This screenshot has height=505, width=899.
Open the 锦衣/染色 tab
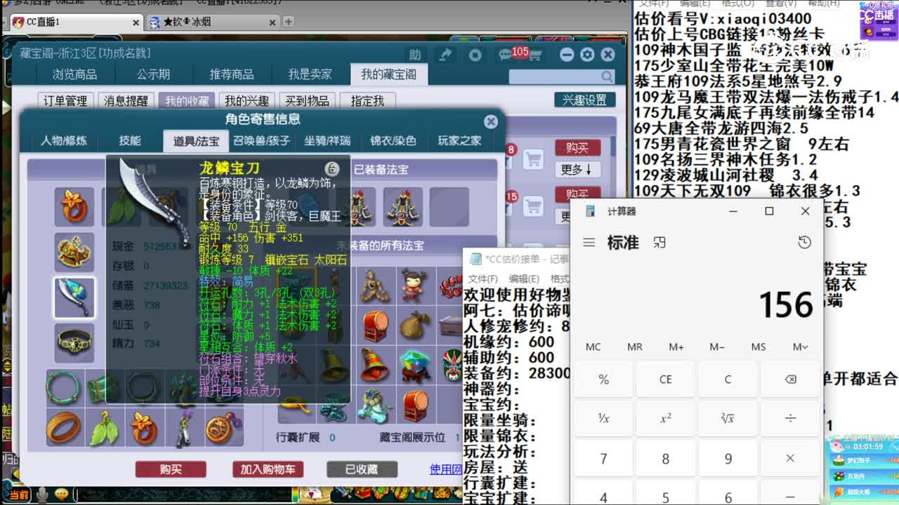click(x=393, y=141)
